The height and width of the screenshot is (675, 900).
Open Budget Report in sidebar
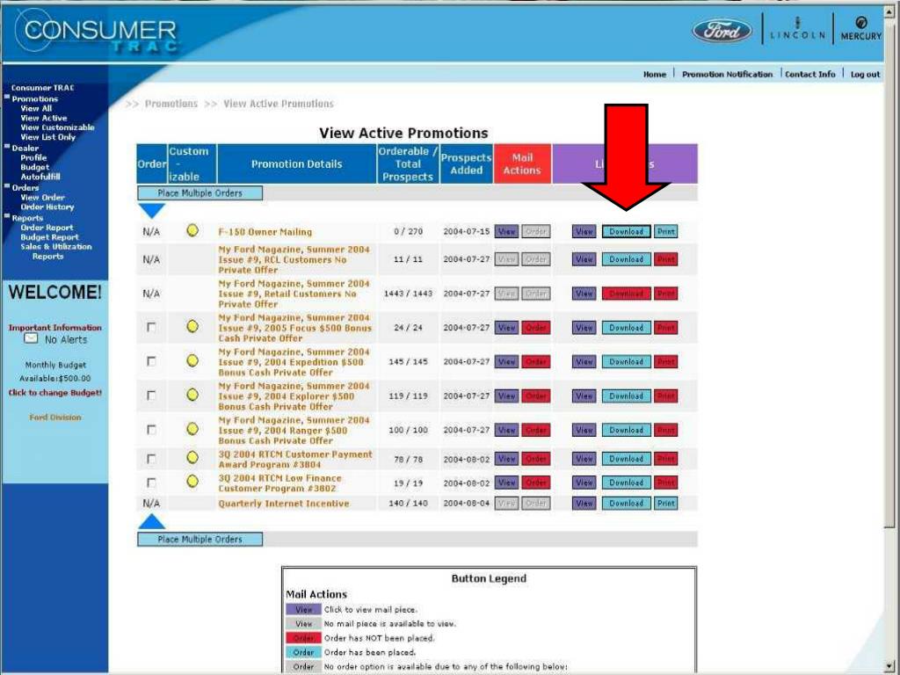[49, 237]
